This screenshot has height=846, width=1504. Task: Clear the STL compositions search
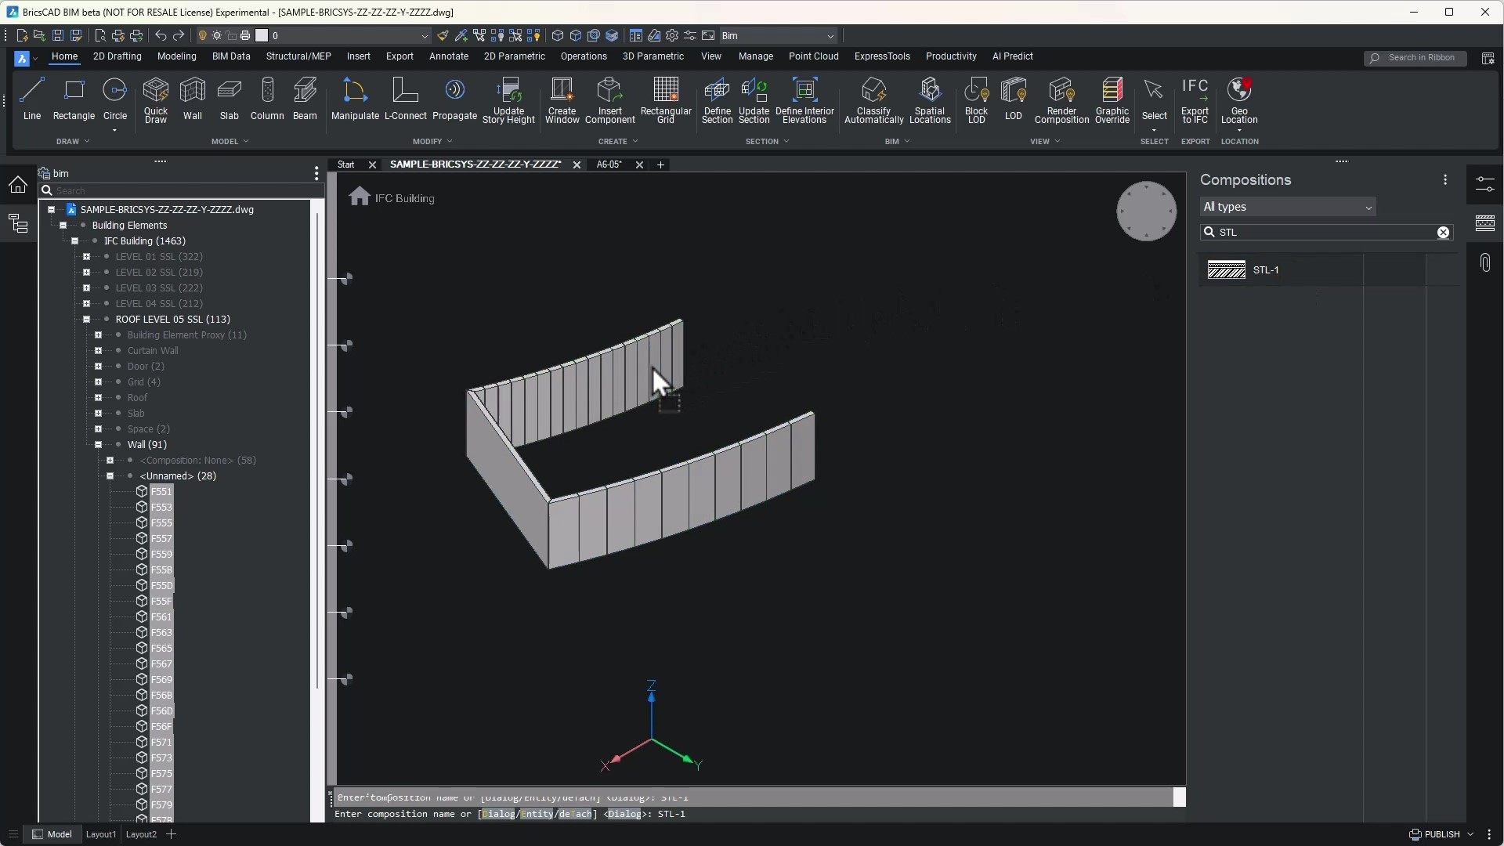pyautogui.click(x=1443, y=233)
